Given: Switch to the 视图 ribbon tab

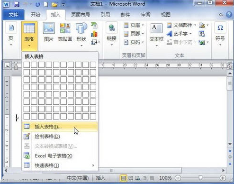Looking at the screenshot, I should [x=166, y=15].
